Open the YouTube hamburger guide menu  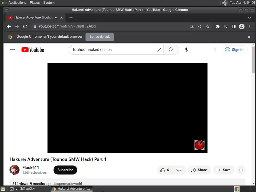tap(12, 50)
